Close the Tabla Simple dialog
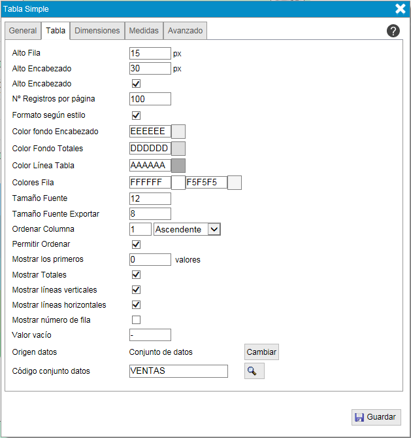The image size is (411, 438). click(x=401, y=9)
